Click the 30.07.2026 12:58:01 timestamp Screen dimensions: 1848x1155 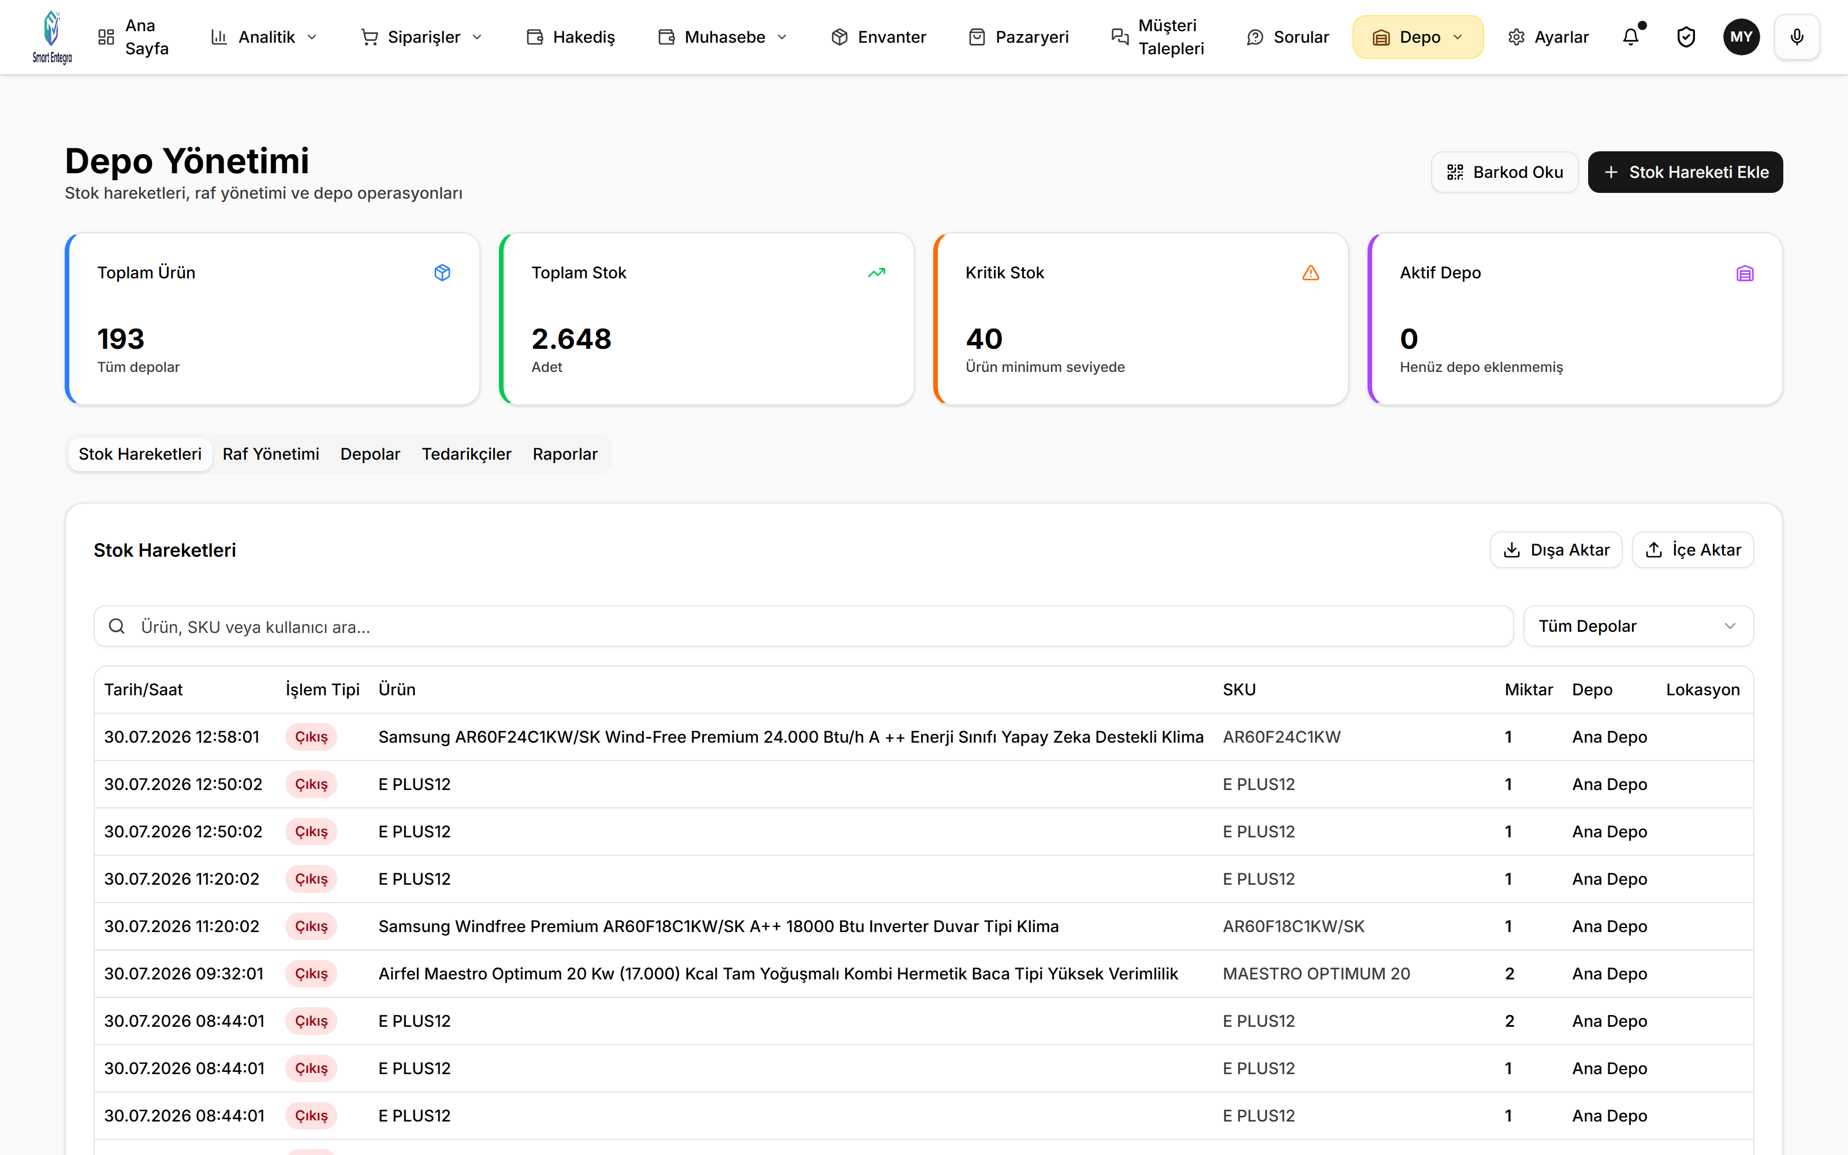pos(182,736)
